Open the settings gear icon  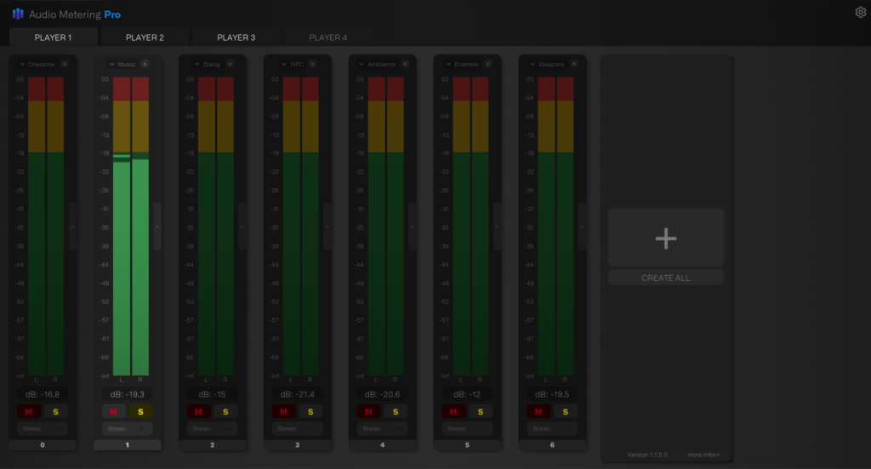pyautogui.click(x=860, y=12)
